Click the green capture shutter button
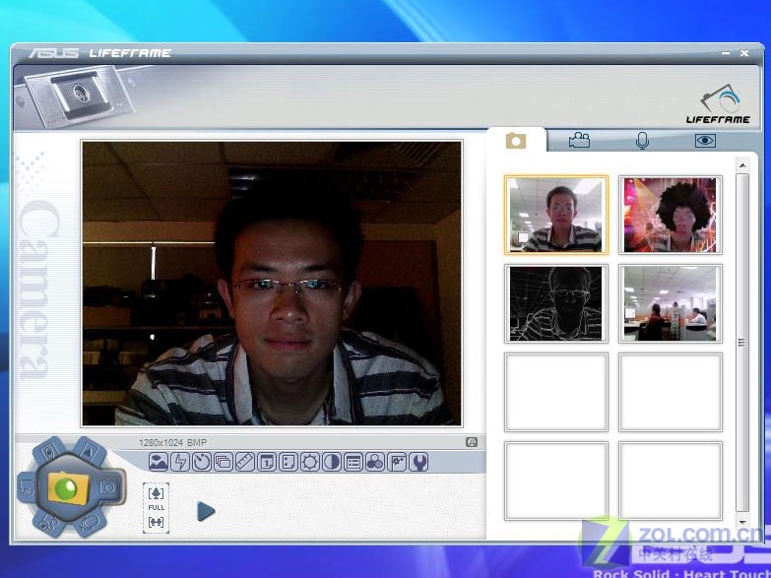The width and height of the screenshot is (771, 578). coord(68,487)
